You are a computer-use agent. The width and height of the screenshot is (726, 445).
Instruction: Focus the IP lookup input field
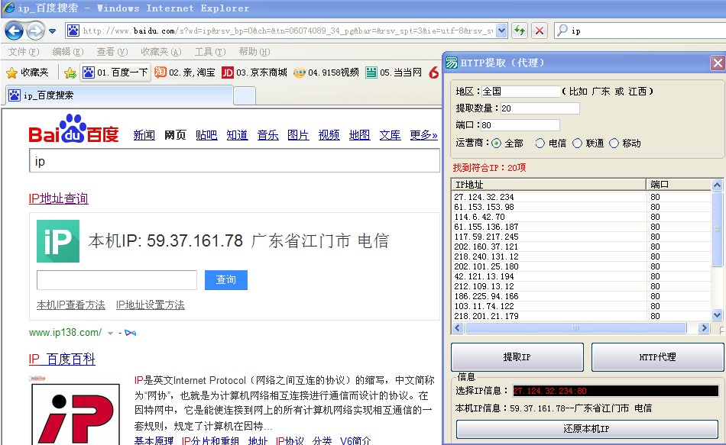tap(117, 280)
